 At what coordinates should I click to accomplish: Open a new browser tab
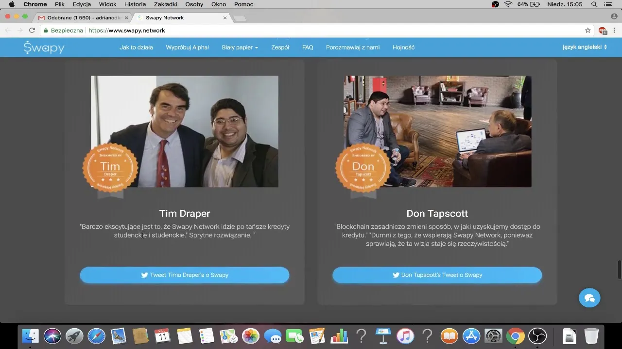point(240,18)
